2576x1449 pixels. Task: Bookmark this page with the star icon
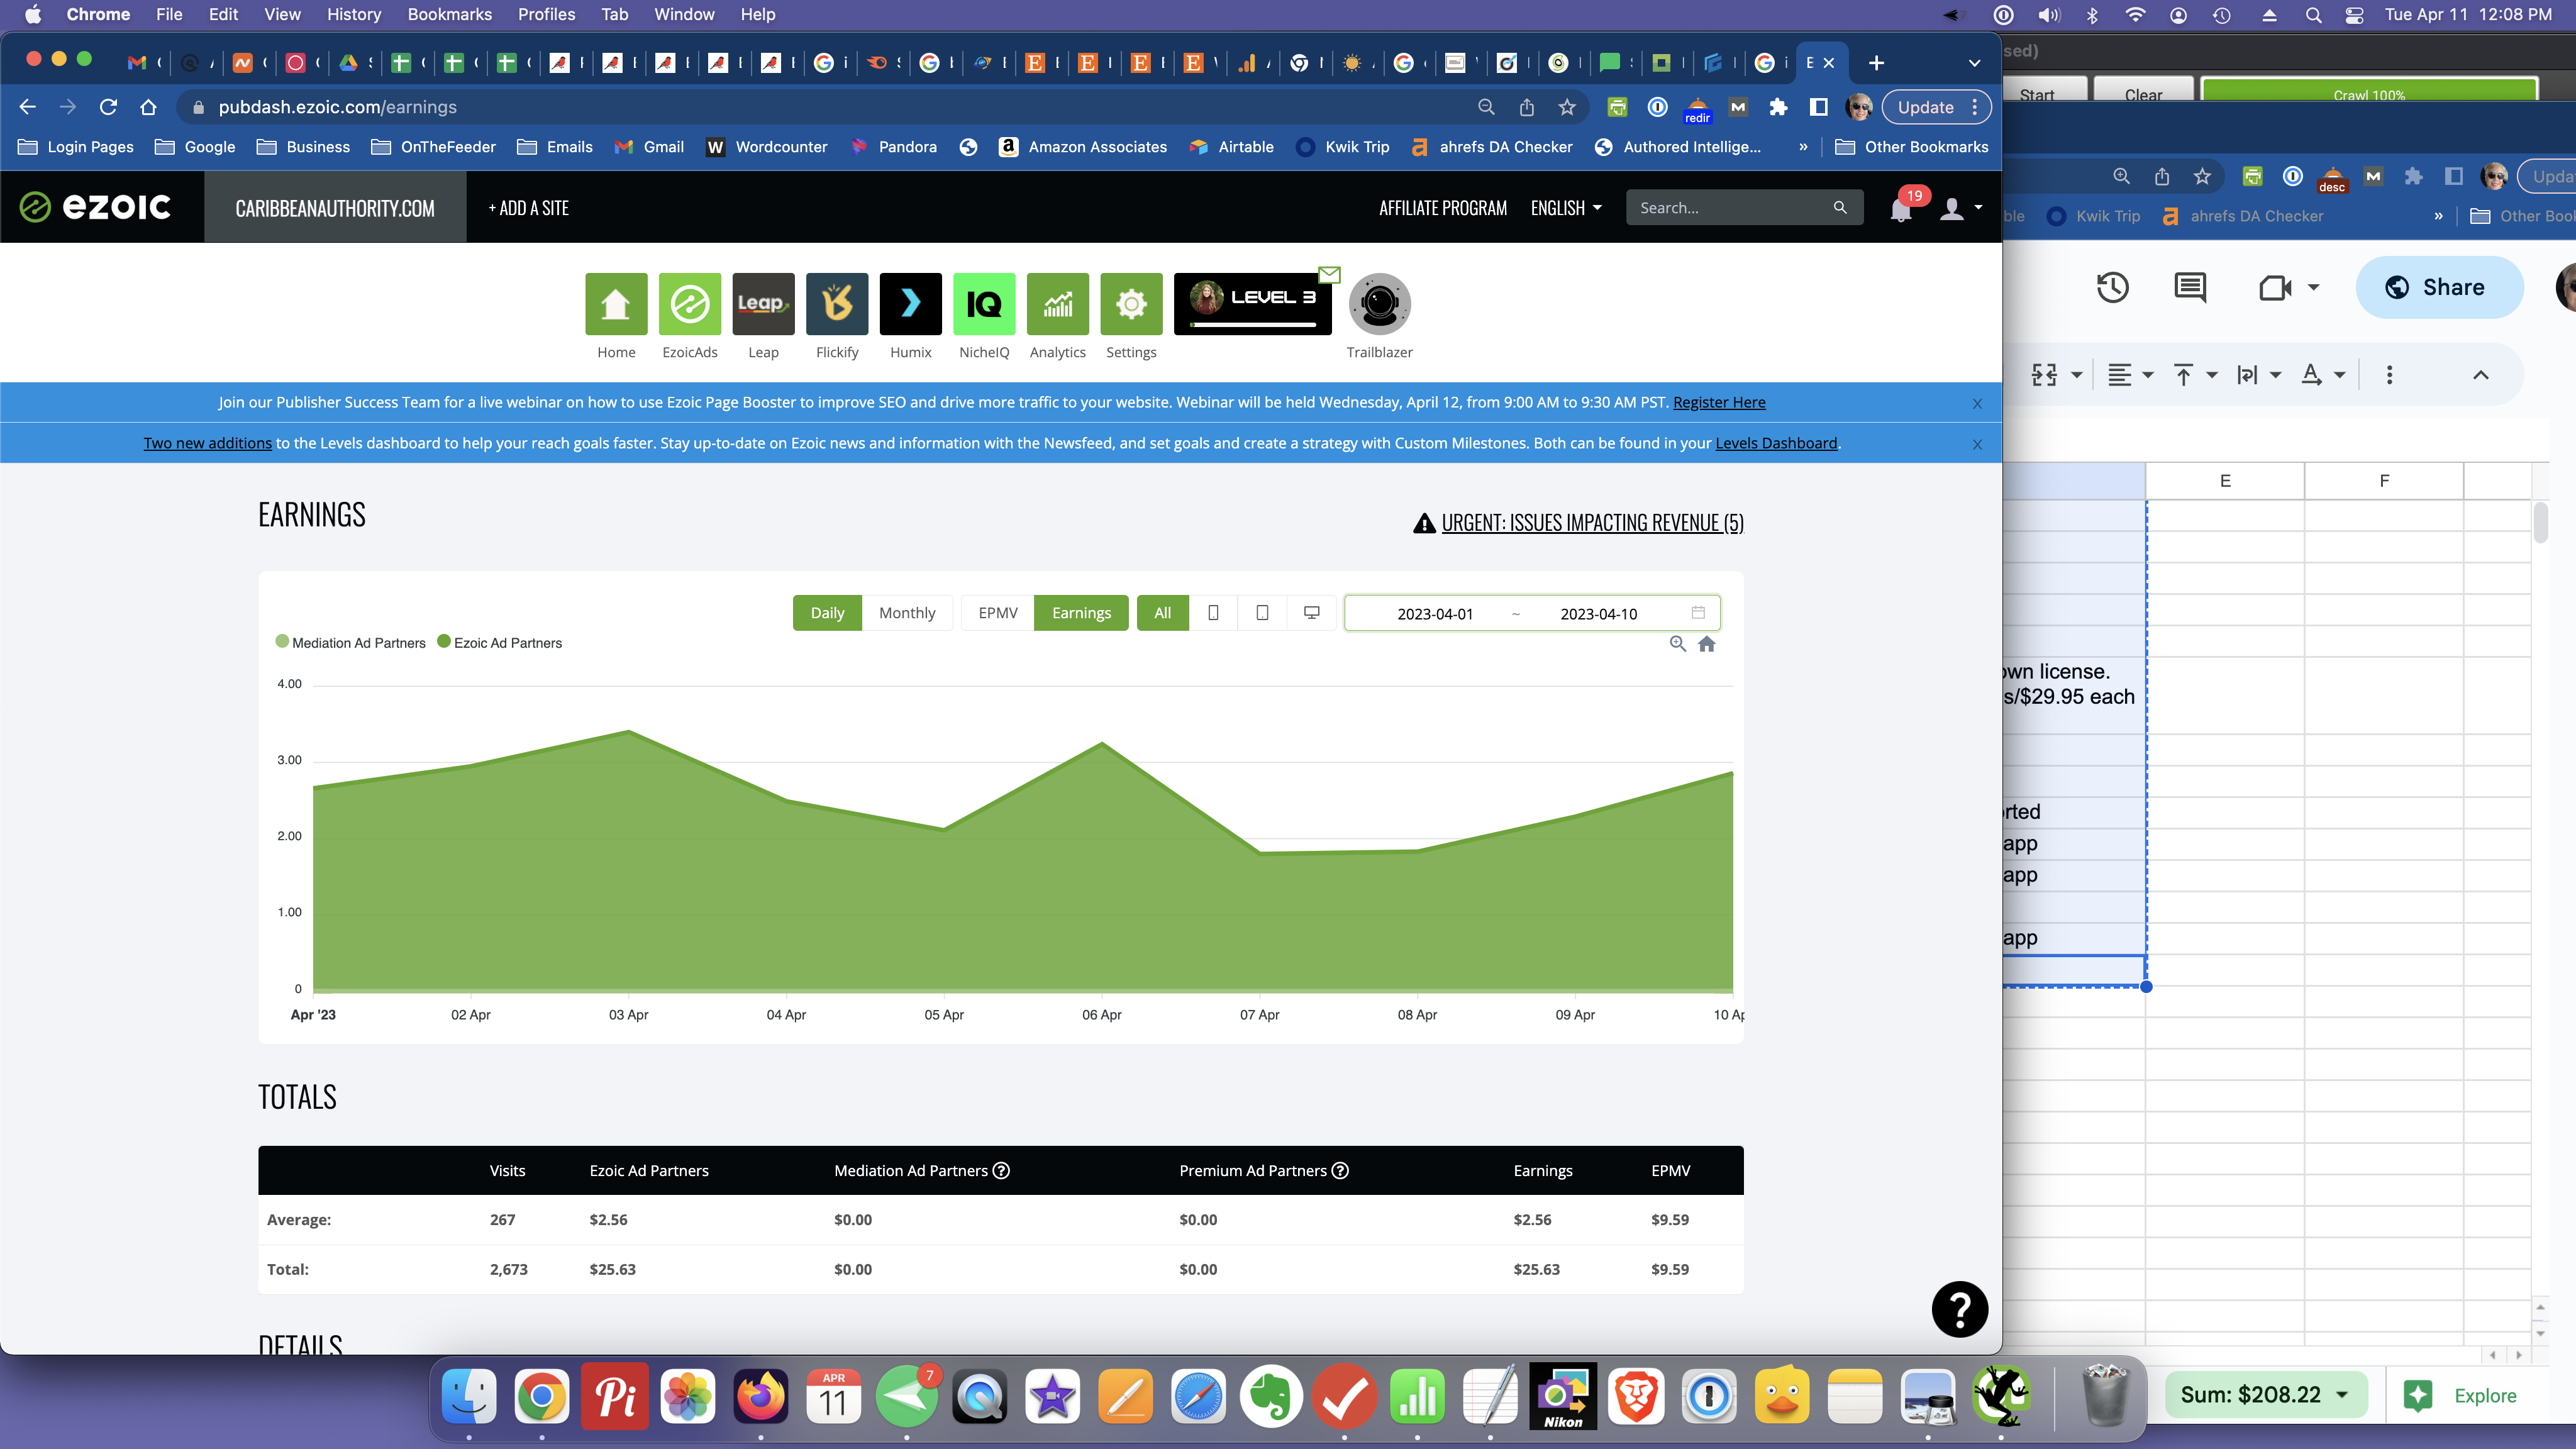click(1567, 107)
